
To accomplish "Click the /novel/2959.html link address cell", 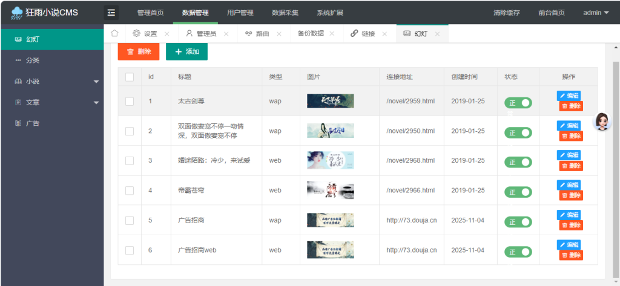I will 411,101.
